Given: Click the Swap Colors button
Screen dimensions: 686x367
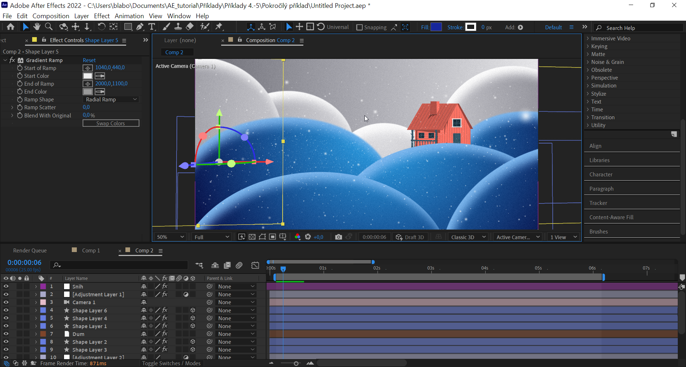Looking at the screenshot, I should (111, 123).
